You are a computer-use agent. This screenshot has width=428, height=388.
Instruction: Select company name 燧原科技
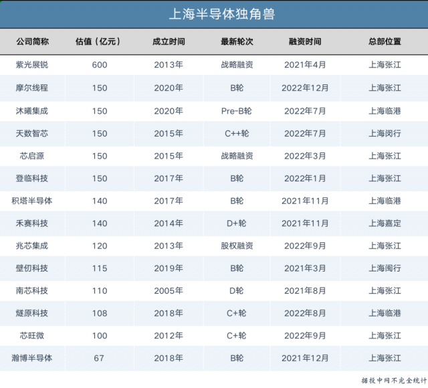tap(32, 313)
